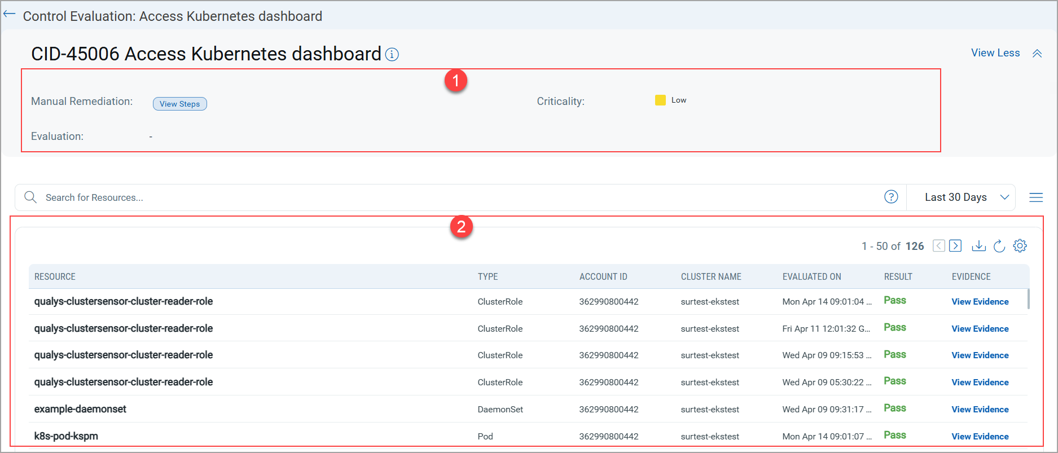Open k8s-pod-kspm resource

point(66,436)
